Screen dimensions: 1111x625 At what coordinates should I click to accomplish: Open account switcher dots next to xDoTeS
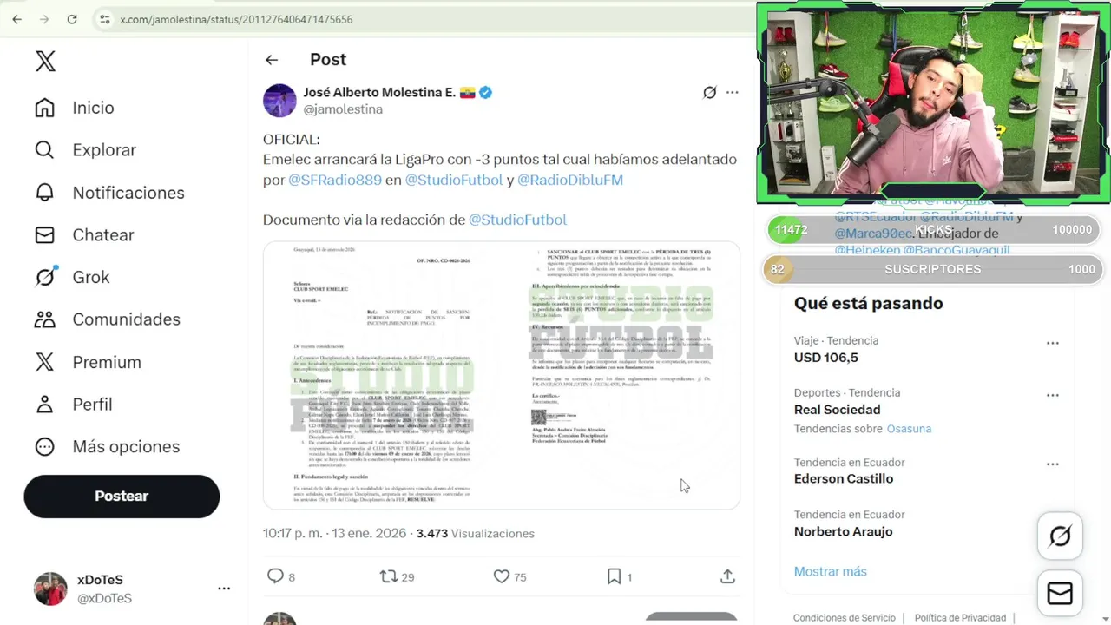pyautogui.click(x=224, y=589)
